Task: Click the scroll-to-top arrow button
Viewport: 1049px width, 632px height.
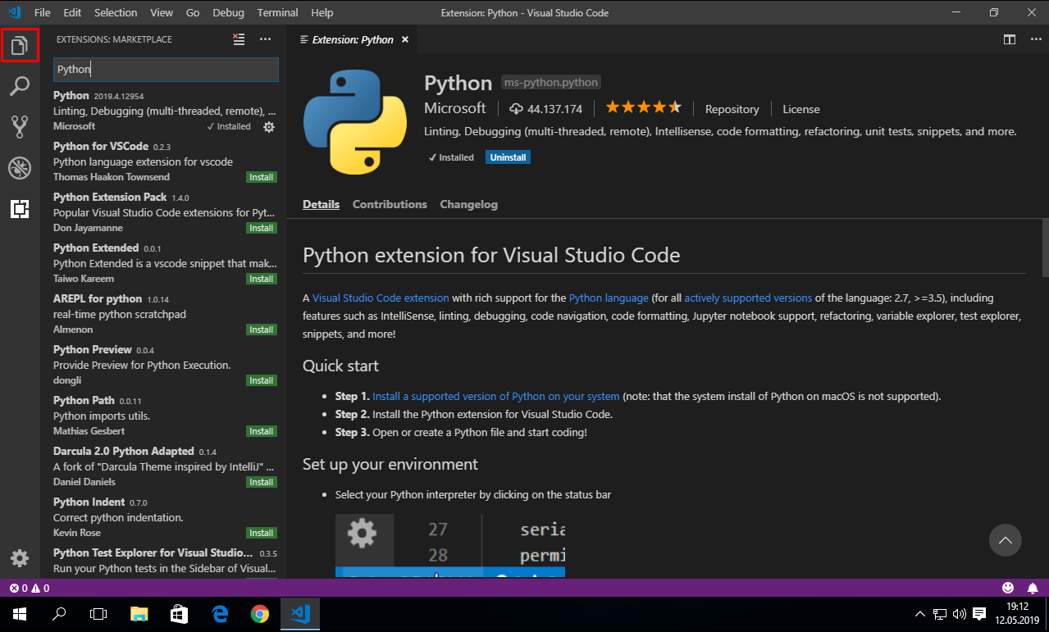Action: click(1005, 540)
